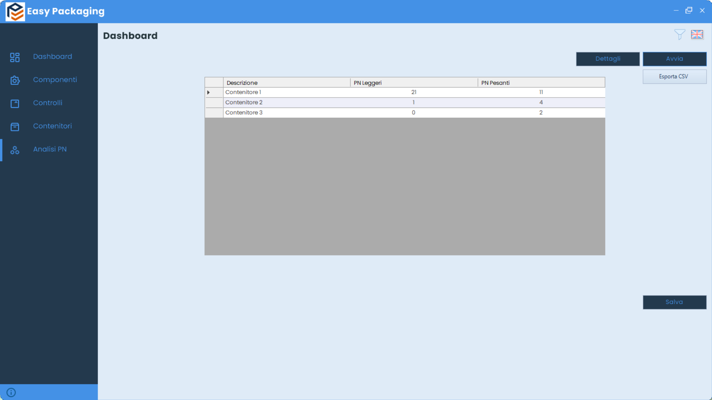The height and width of the screenshot is (400, 712).
Task: Click the Dashboard grid icon in sidebar
Action: pyautogui.click(x=15, y=57)
